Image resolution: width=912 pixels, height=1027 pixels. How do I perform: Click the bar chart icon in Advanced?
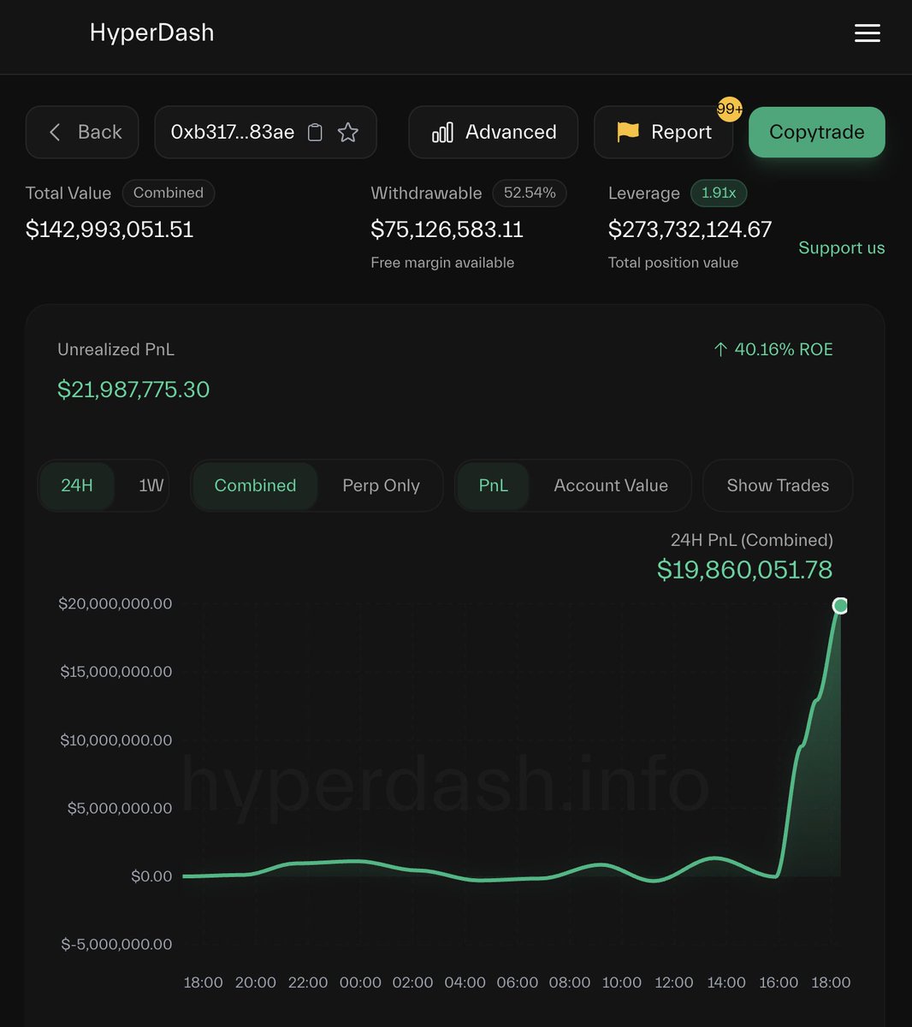tap(442, 133)
